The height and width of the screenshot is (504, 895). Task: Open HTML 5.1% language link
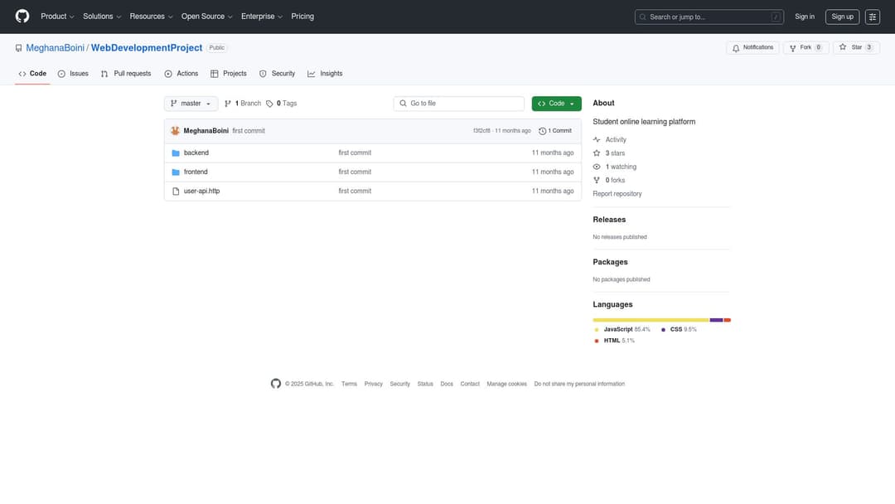pyautogui.click(x=615, y=341)
